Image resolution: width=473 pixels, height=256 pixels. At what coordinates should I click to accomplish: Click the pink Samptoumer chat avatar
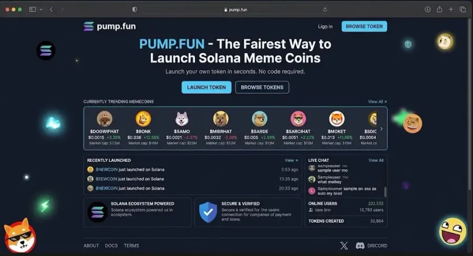point(312,191)
